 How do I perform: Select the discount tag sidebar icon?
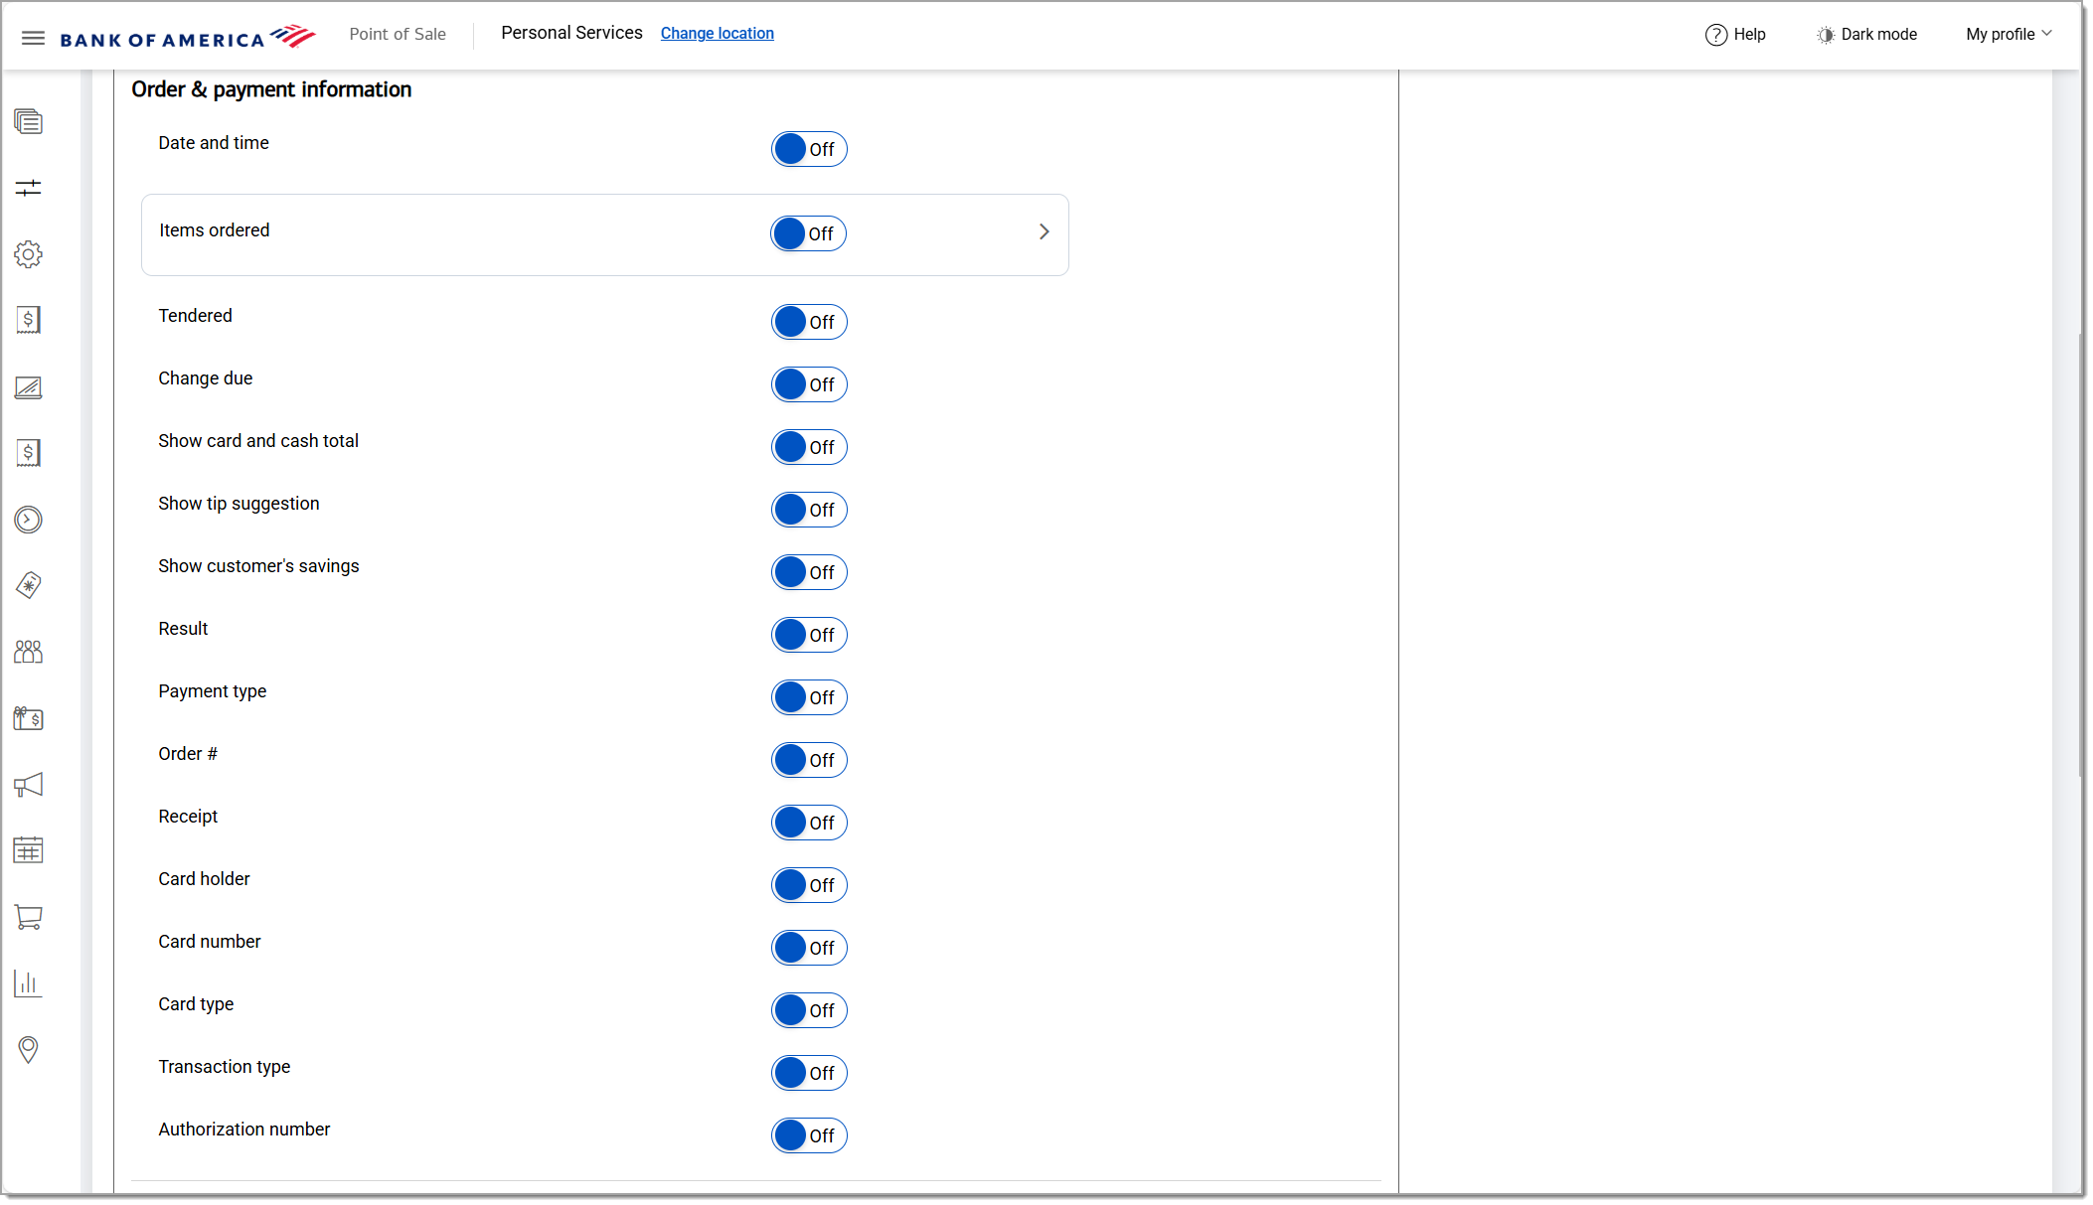click(x=28, y=585)
